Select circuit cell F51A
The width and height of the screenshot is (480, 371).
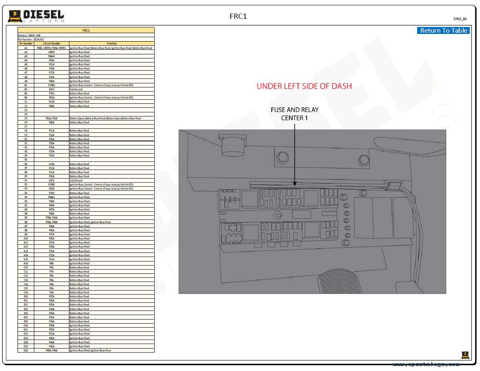[x=51, y=131]
